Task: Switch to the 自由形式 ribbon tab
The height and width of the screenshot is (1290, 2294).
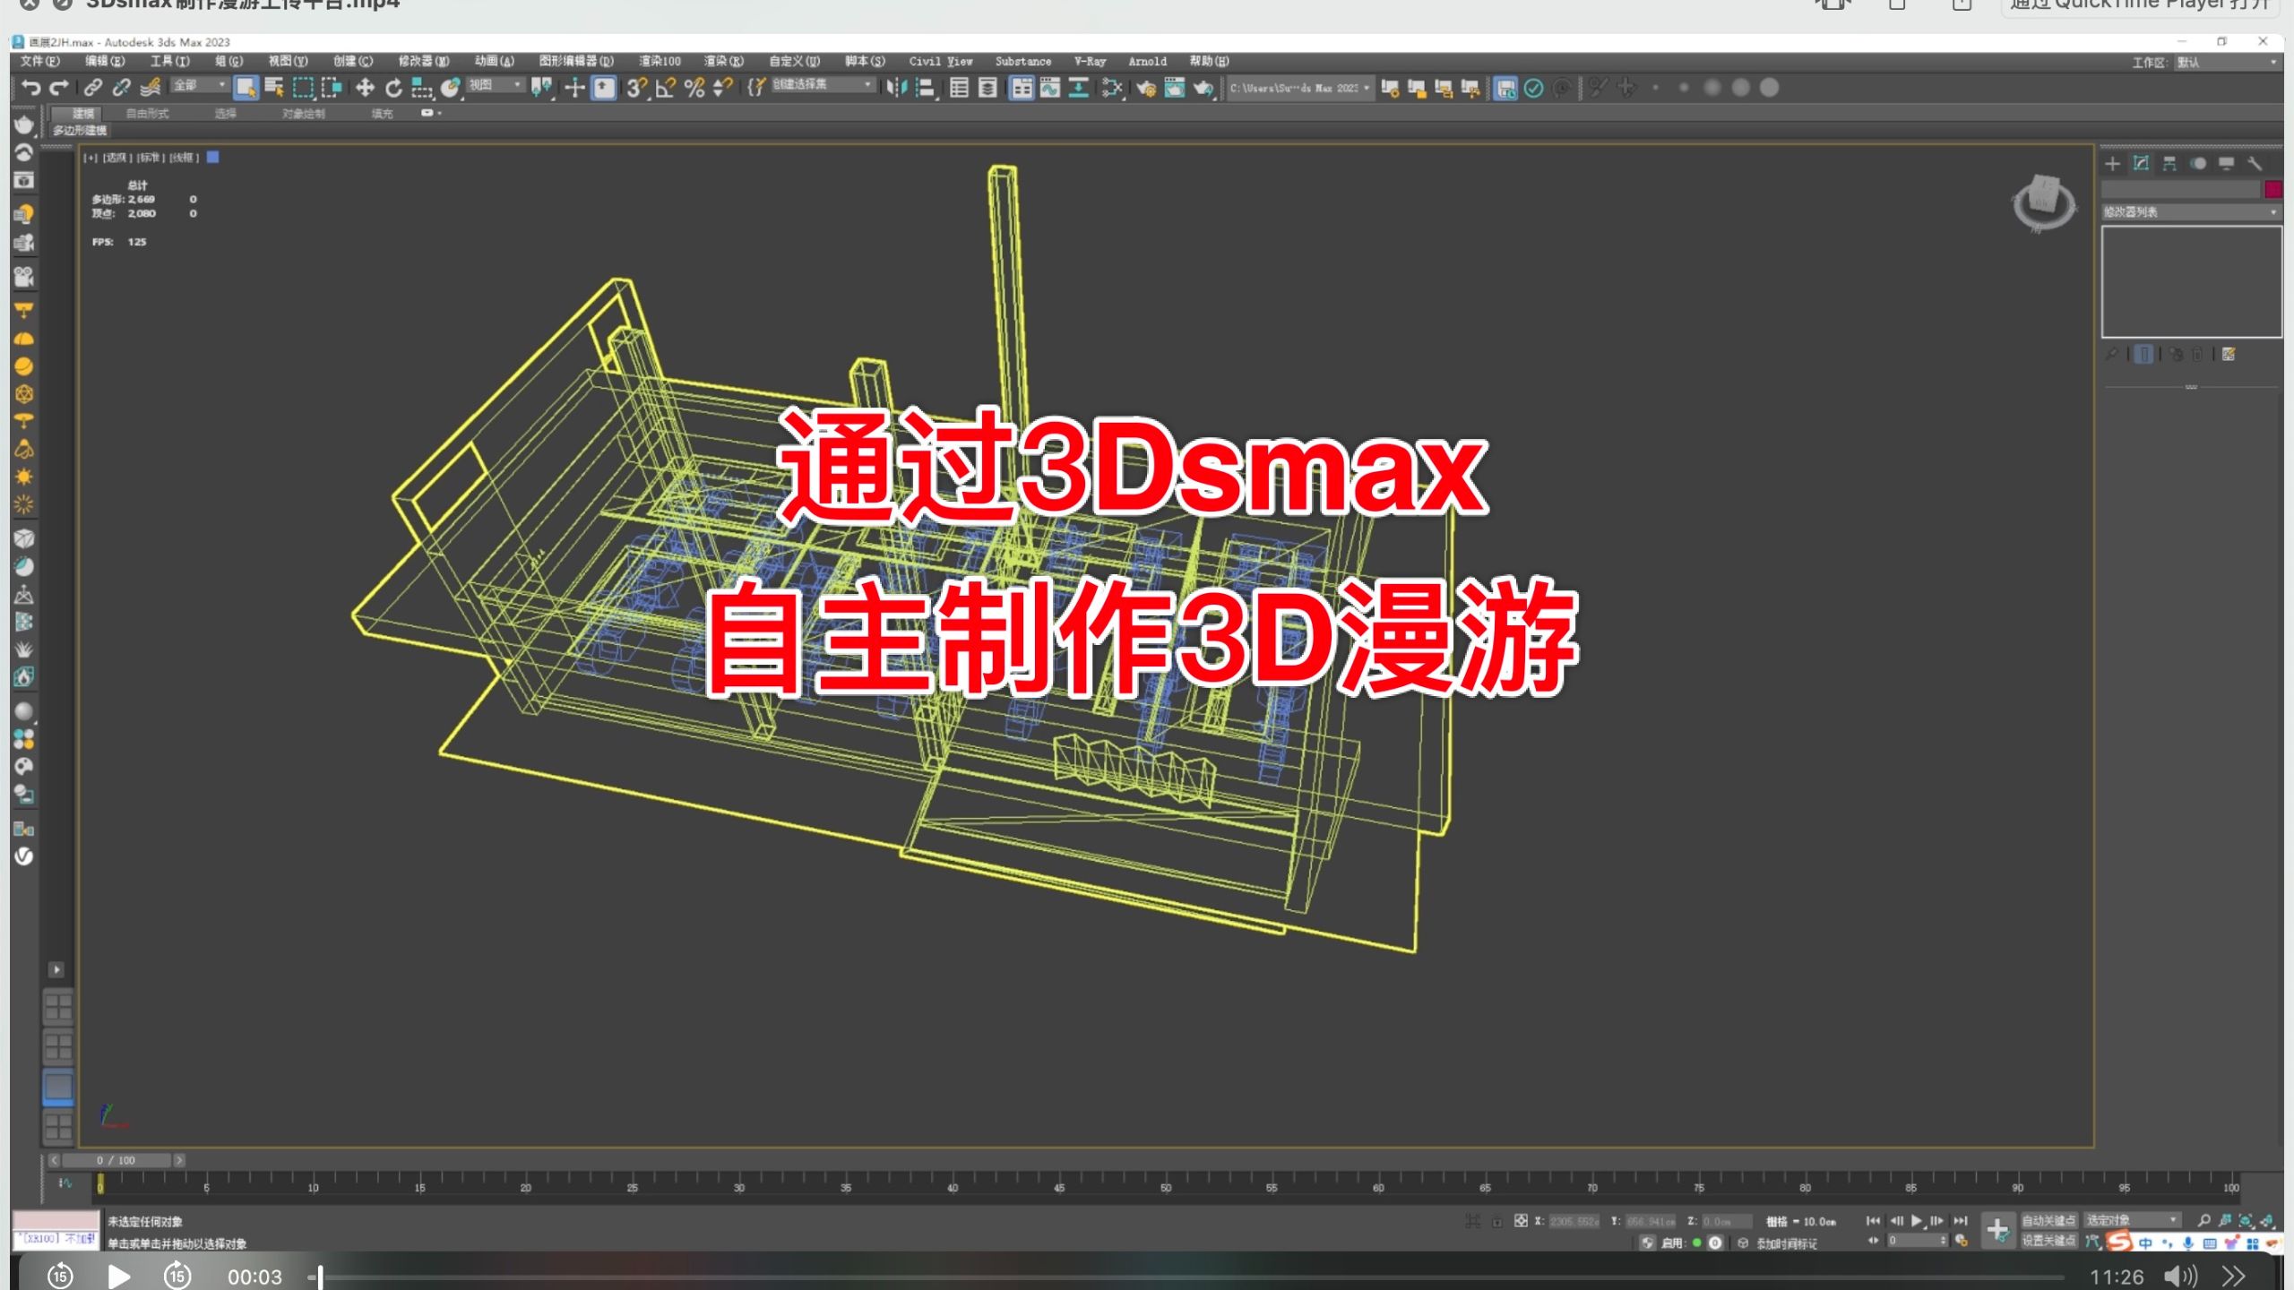Action: (x=148, y=114)
